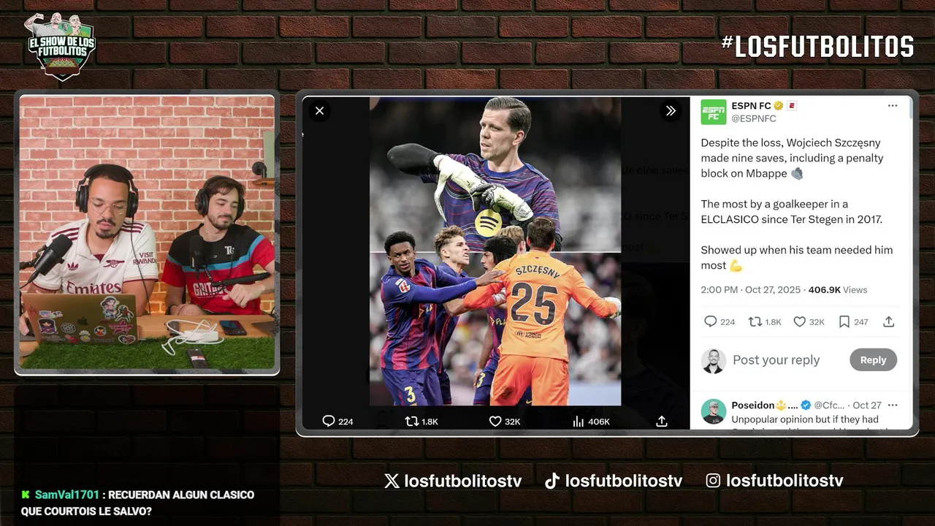
Task: Click the Post your reply field
Action: tap(776, 360)
